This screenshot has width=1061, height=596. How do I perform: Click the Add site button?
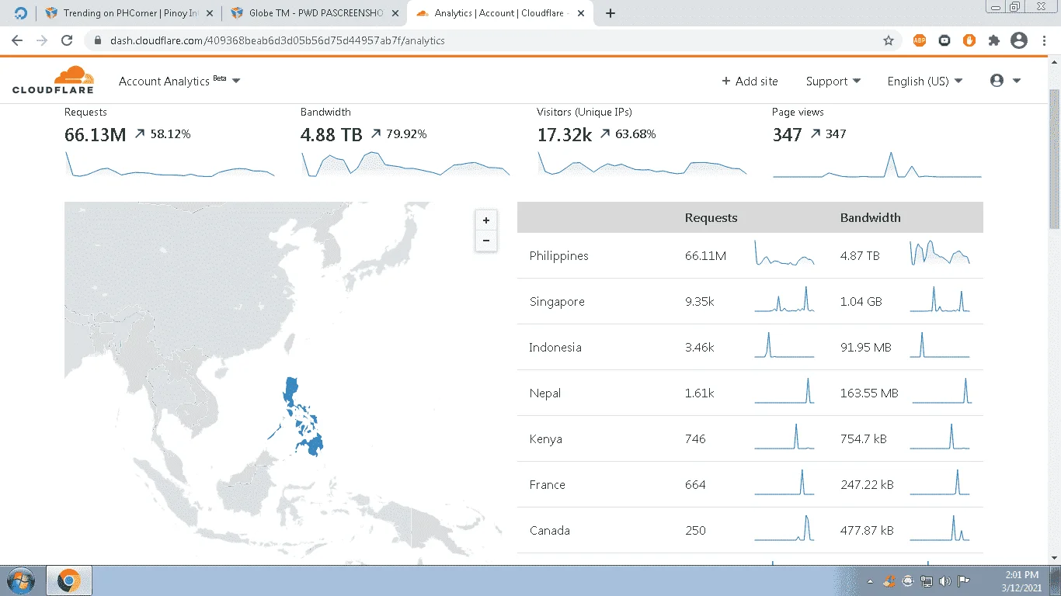tap(750, 81)
